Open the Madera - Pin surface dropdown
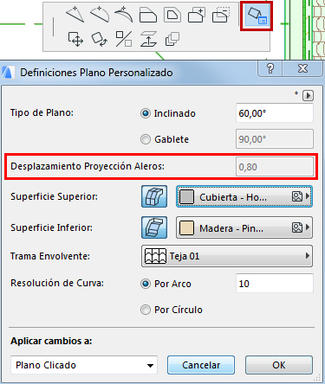This screenshot has height=384, width=325. click(244, 227)
